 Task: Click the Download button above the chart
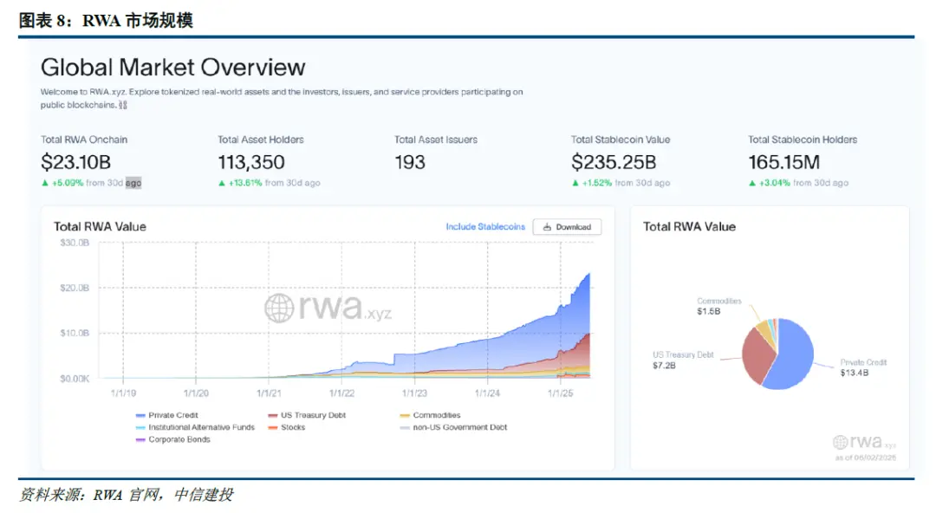pyautogui.click(x=567, y=227)
